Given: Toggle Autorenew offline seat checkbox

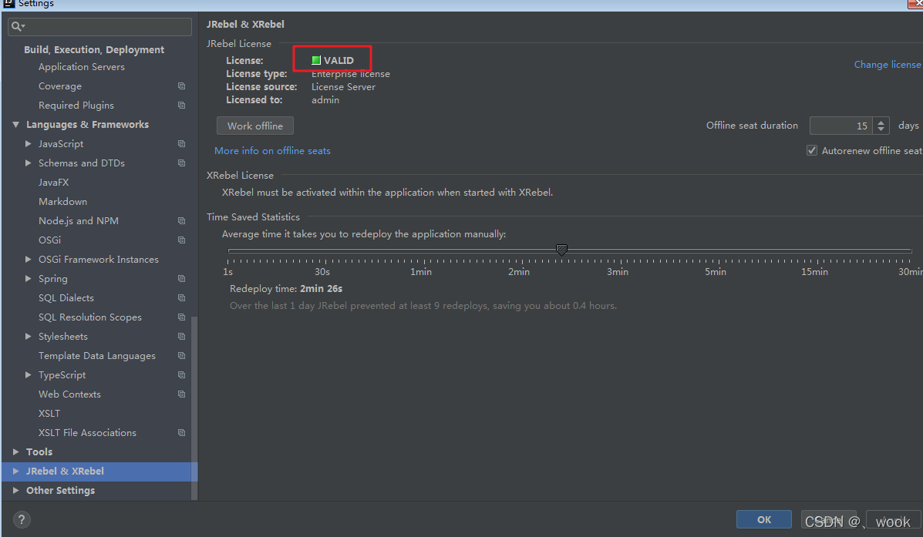Looking at the screenshot, I should pyautogui.click(x=812, y=150).
